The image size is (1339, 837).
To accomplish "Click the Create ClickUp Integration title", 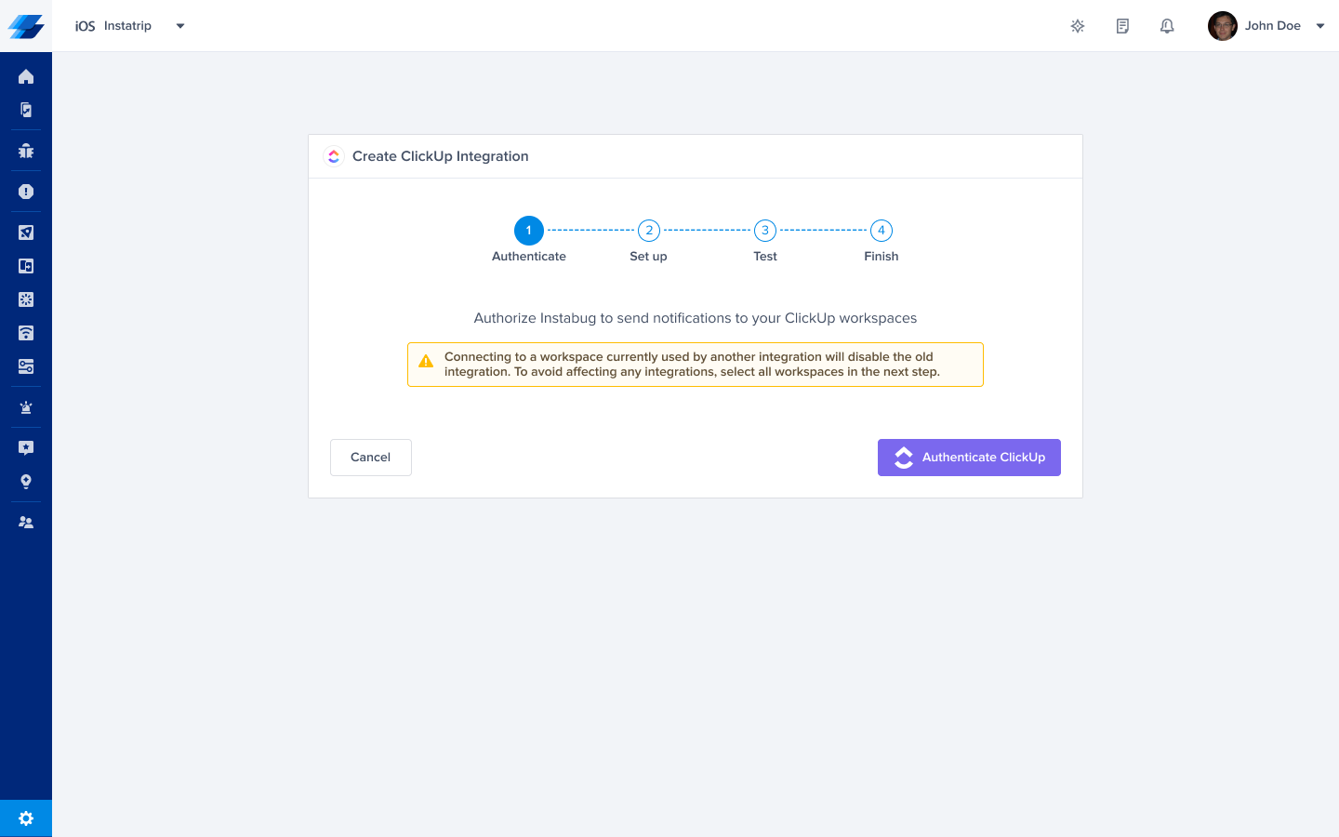I will point(441,156).
